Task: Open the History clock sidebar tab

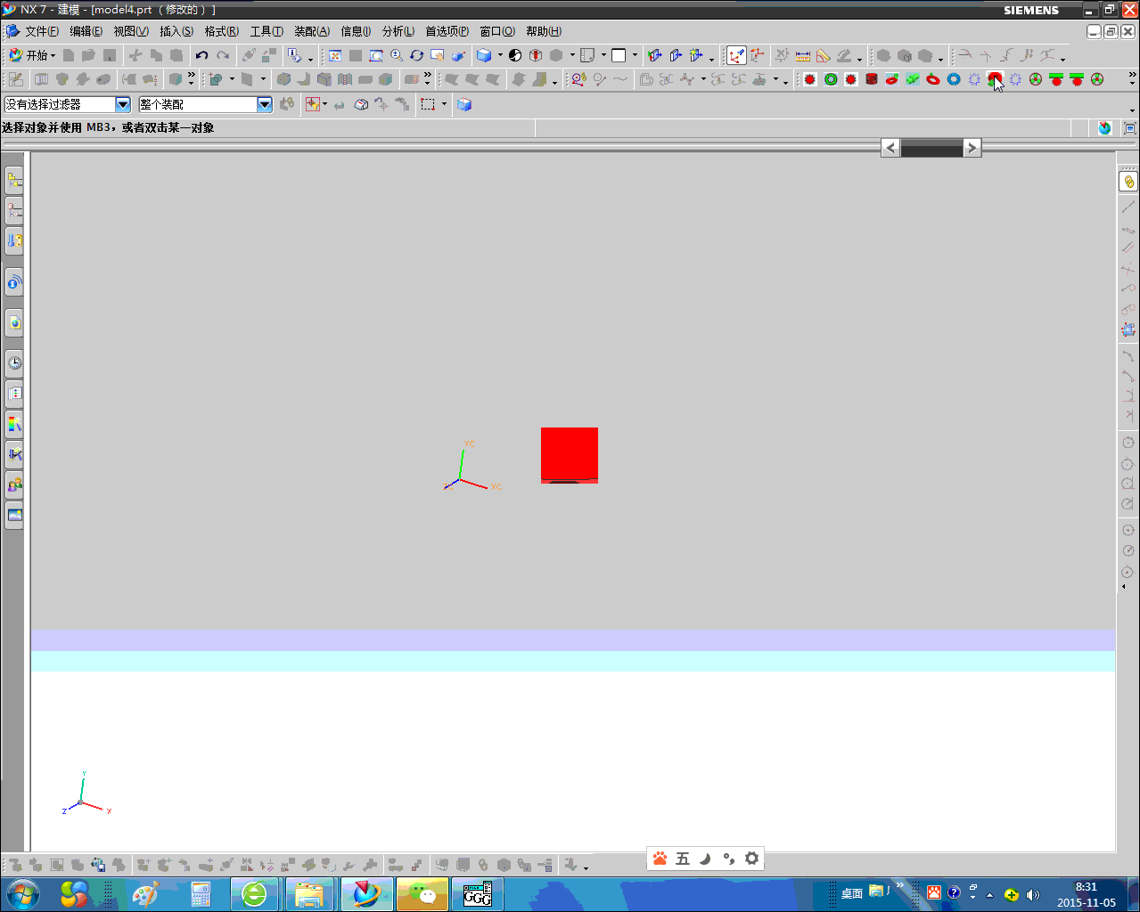Action: 14,362
